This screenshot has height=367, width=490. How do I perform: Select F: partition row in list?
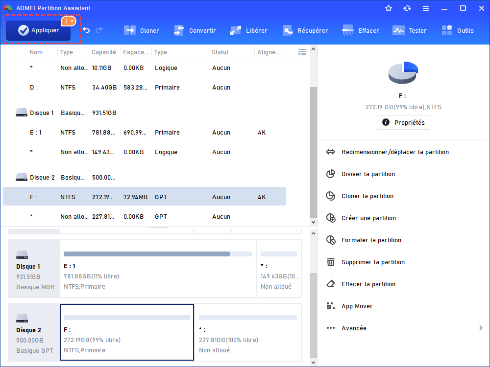(x=145, y=197)
